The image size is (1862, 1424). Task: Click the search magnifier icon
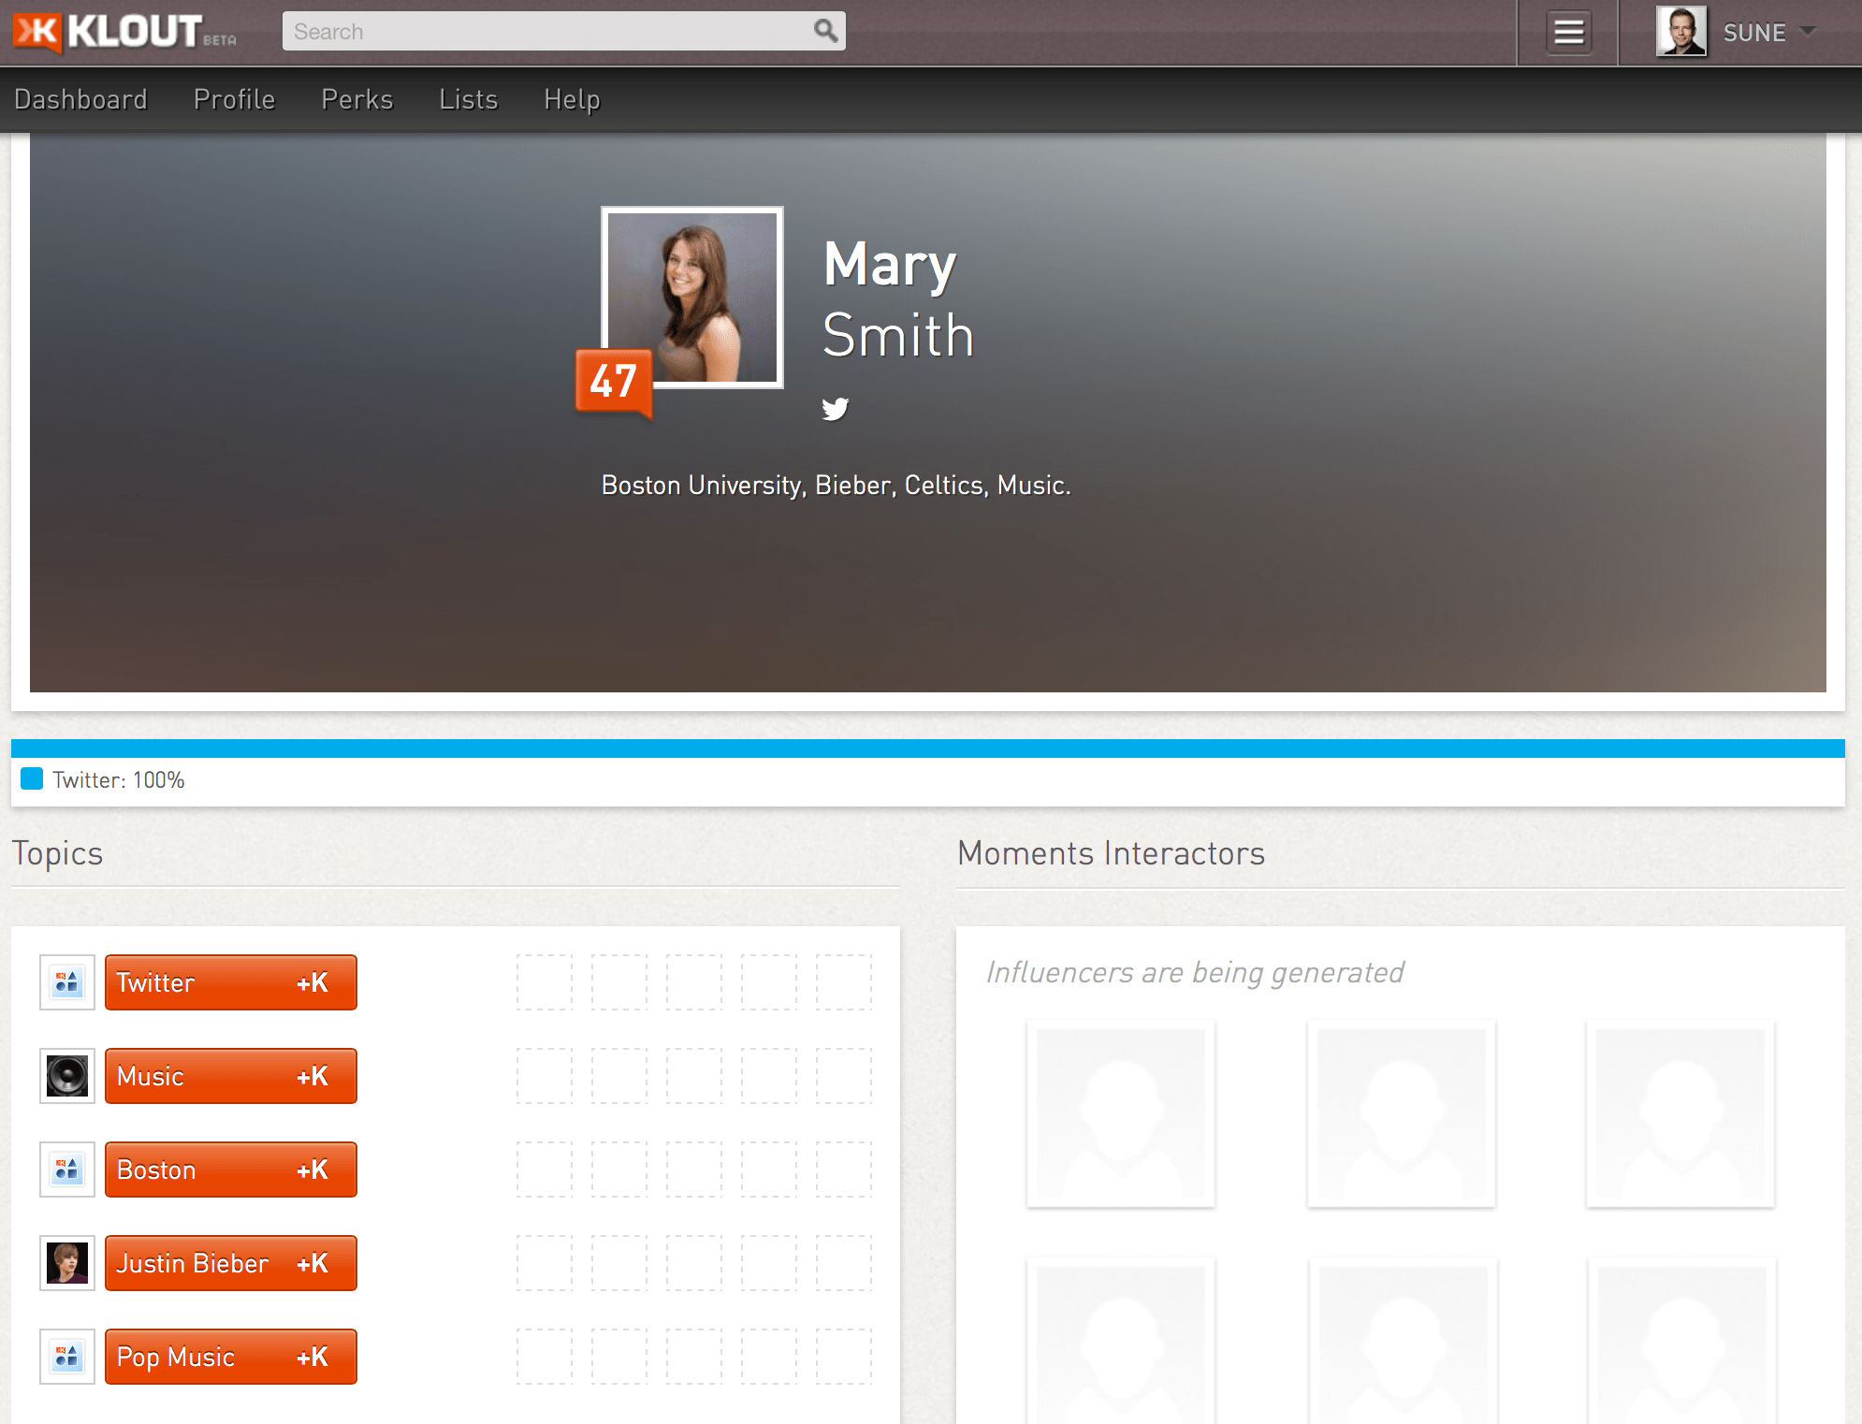[824, 31]
